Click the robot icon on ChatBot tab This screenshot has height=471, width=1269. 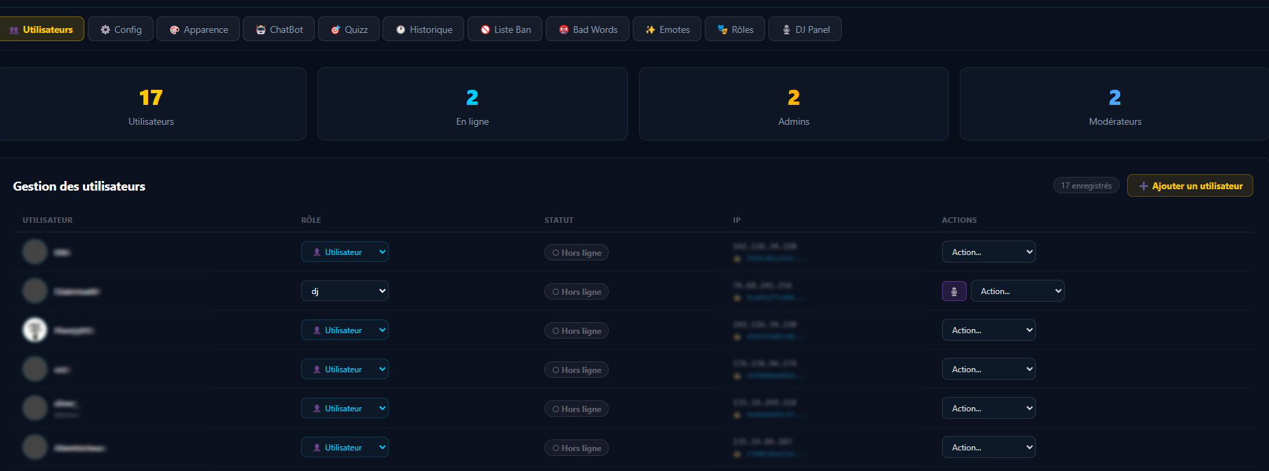pos(261,29)
